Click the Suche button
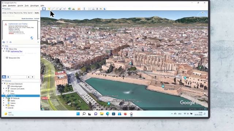 (x=37, y=13)
